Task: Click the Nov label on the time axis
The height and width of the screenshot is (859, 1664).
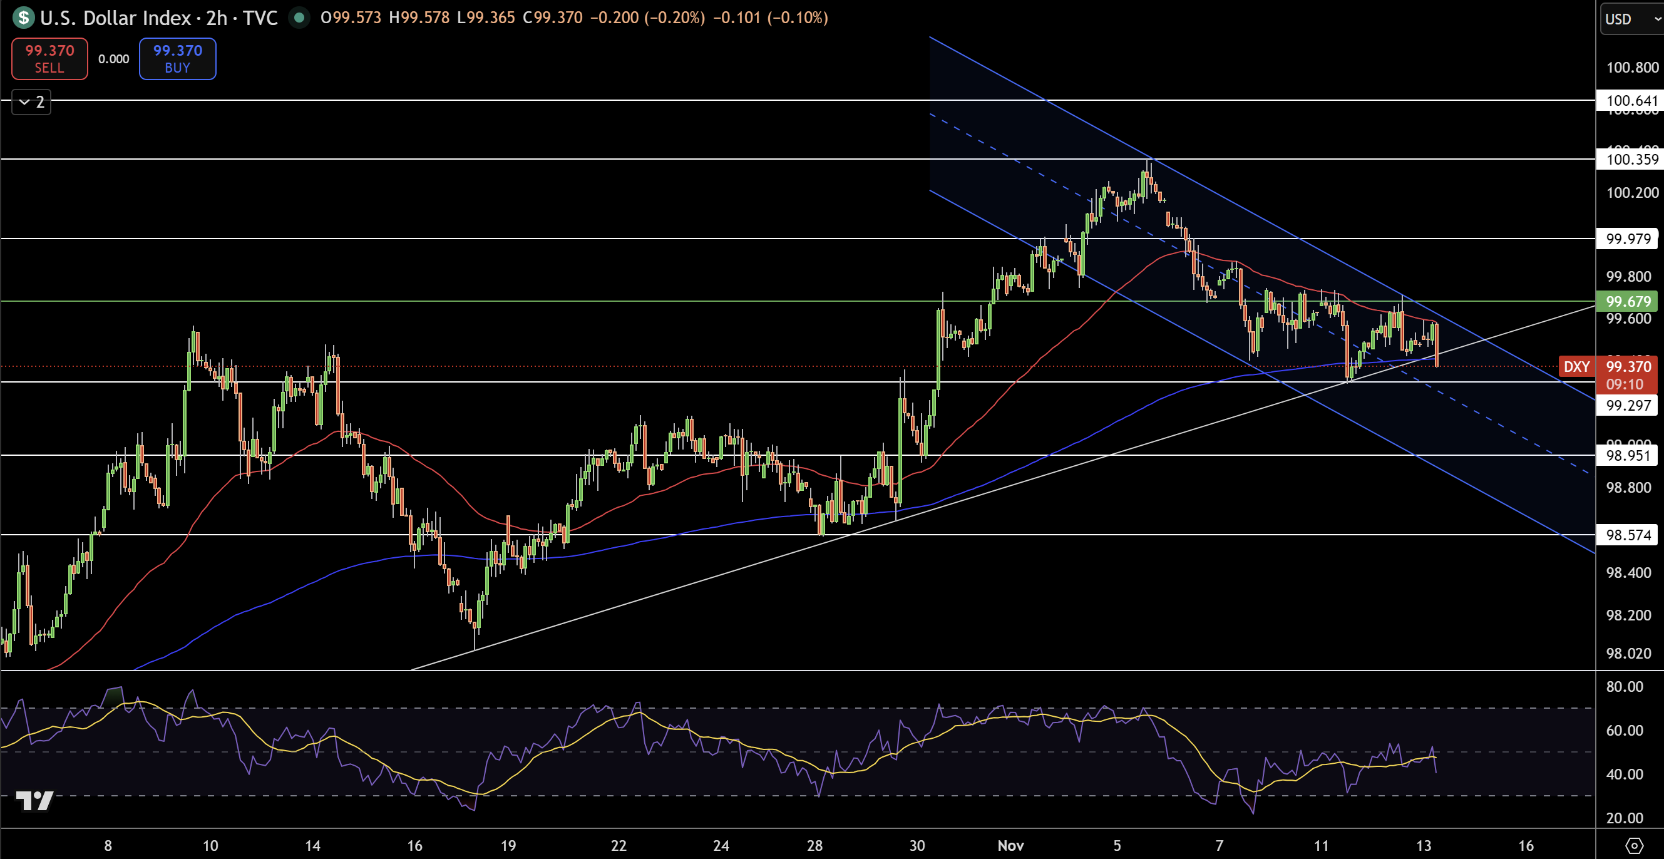Action: tap(1010, 845)
